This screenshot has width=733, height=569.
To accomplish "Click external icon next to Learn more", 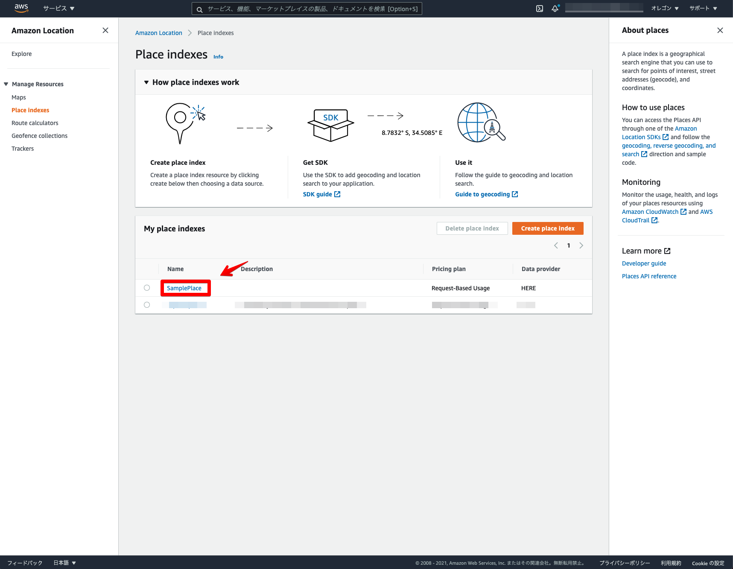I will click(667, 251).
